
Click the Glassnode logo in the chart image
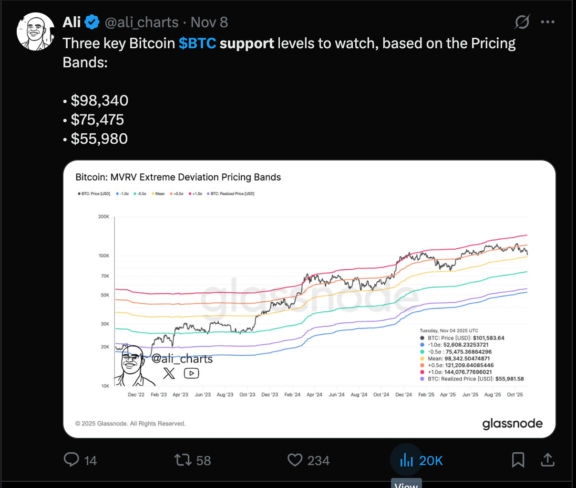point(512,424)
